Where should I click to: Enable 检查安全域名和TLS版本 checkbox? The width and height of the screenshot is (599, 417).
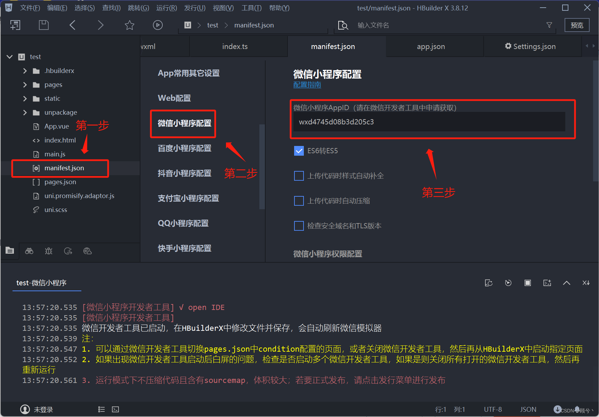(x=299, y=226)
